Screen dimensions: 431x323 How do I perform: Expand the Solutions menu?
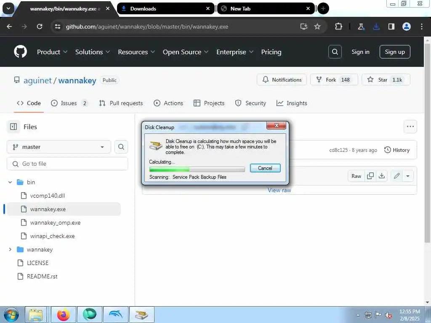pyautogui.click(x=93, y=52)
